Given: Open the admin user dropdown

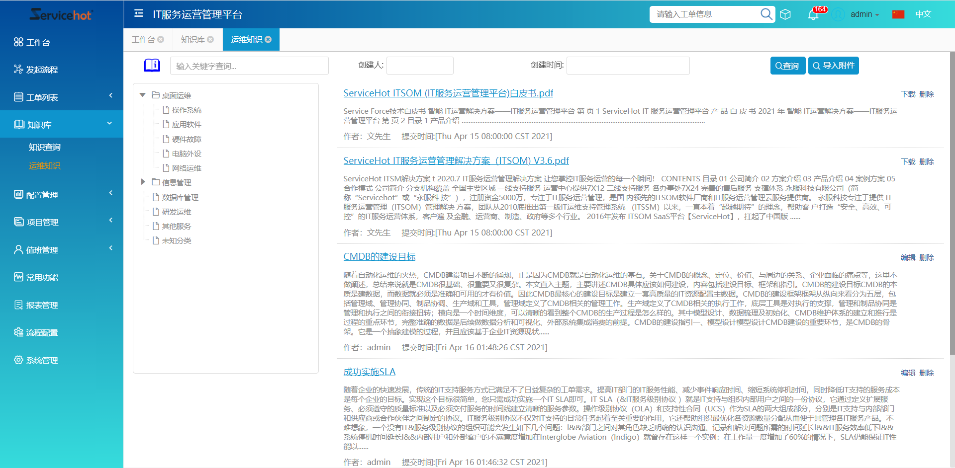Looking at the screenshot, I should pos(864,14).
